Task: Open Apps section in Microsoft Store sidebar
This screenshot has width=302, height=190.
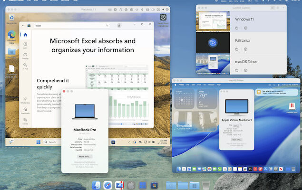Action: [25, 45]
